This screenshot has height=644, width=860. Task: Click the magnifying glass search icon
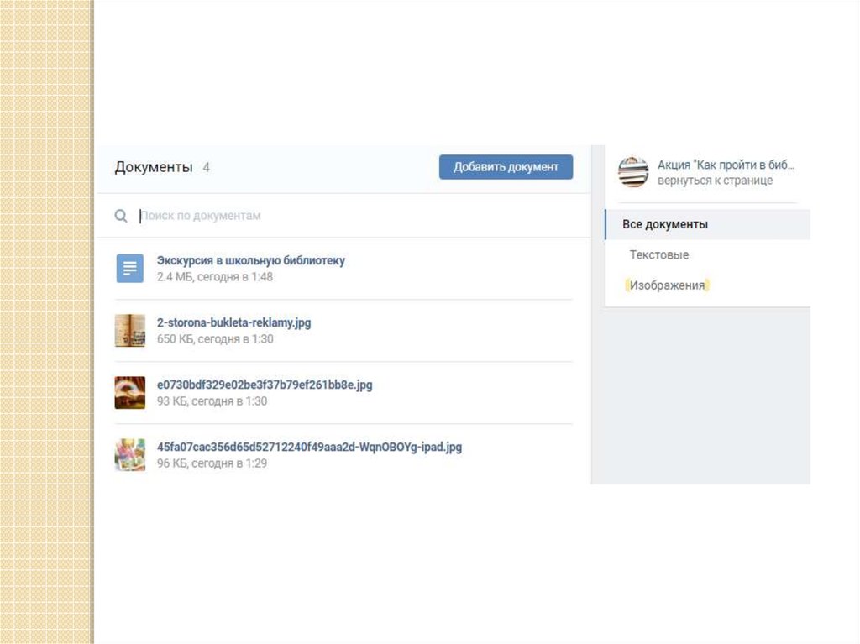[x=121, y=216]
